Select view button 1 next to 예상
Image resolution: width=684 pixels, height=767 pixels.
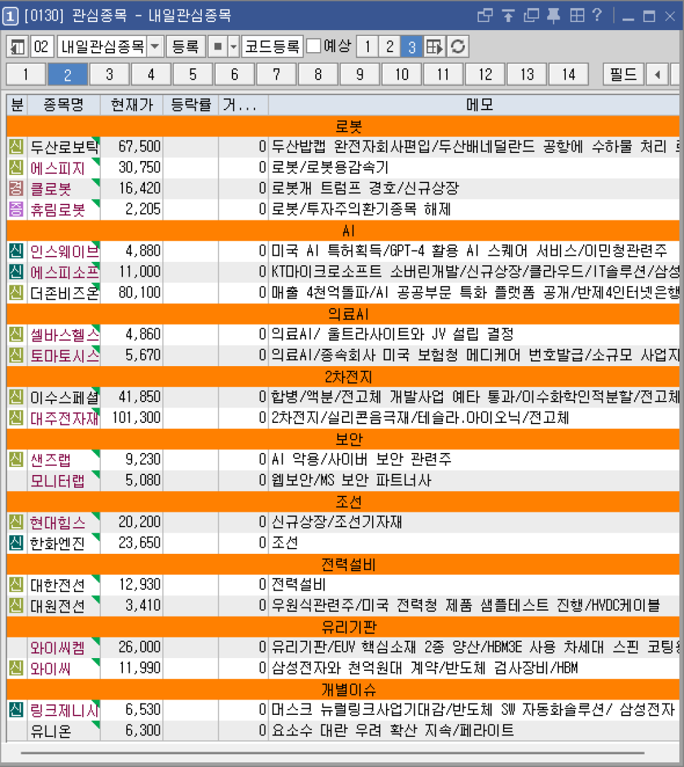[367, 47]
